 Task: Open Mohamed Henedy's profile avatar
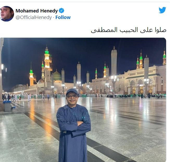[7, 14]
